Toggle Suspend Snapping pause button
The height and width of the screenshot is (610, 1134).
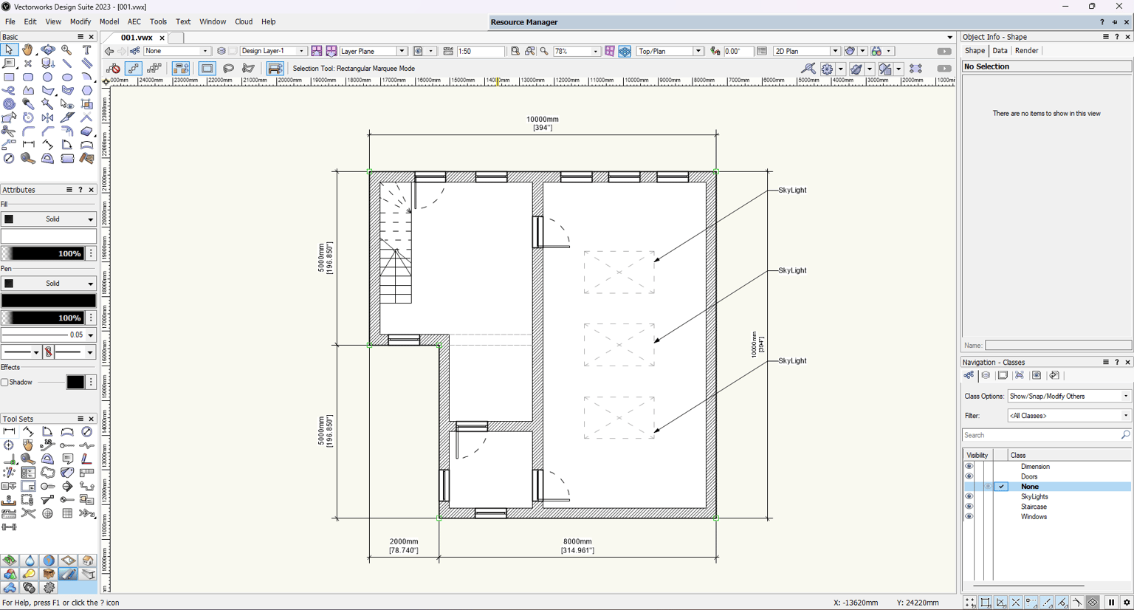point(1111,603)
